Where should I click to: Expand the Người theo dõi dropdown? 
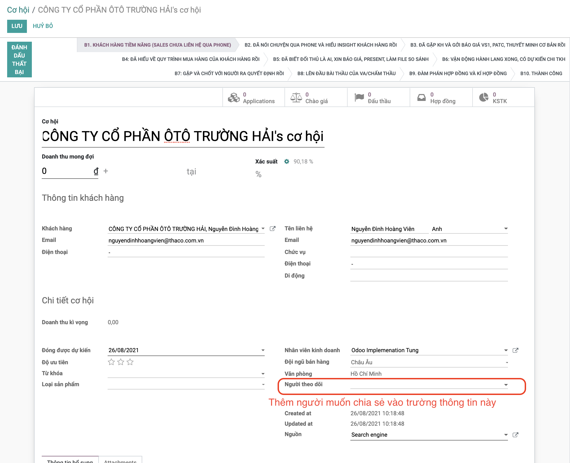pos(506,385)
